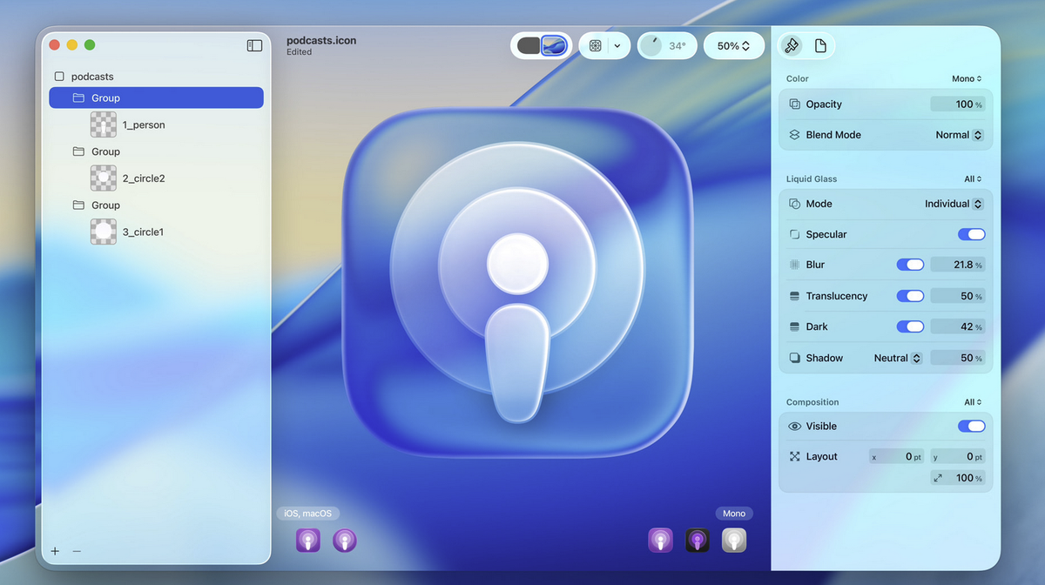Open the grid overlay options chevron

pos(617,45)
